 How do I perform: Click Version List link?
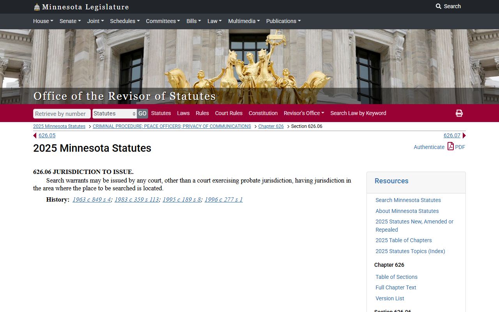coord(390,298)
